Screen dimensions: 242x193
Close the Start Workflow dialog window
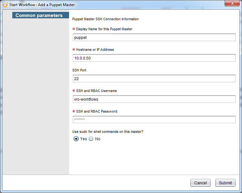click(232, 3)
